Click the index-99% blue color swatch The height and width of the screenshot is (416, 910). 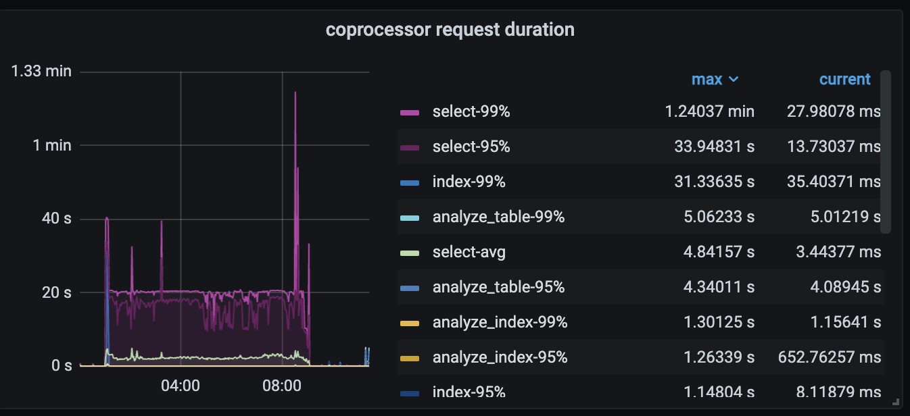410,182
